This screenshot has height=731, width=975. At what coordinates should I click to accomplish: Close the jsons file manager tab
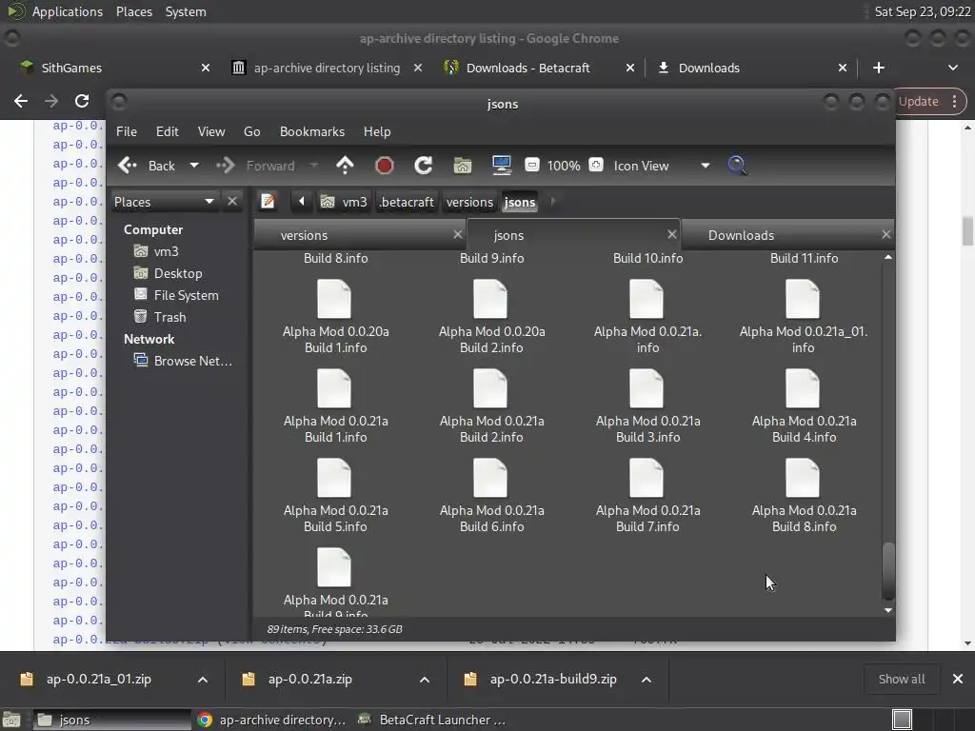(671, 234)
